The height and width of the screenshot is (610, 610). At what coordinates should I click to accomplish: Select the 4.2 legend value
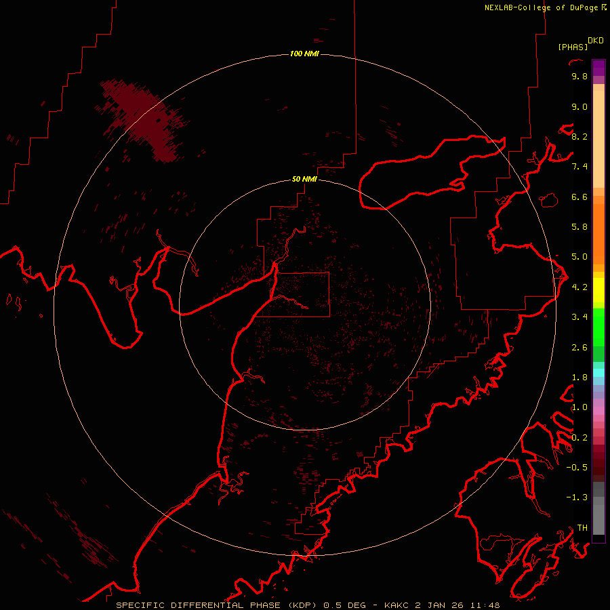click(x=579, y=287)
